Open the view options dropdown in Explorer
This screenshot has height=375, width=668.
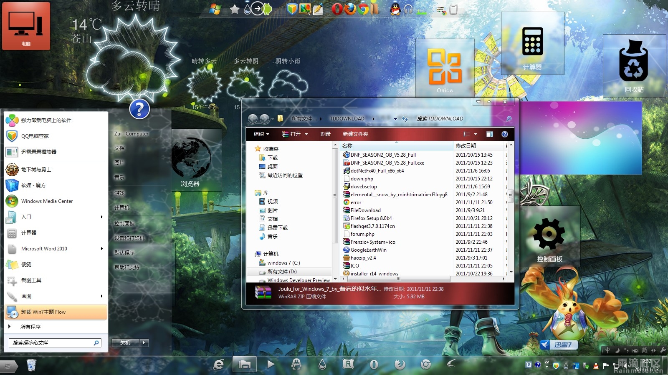click(476, 134)
